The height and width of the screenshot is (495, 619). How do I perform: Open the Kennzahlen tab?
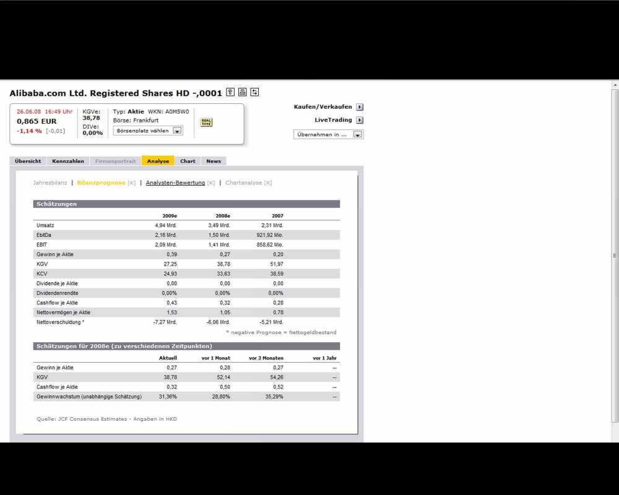point(68,161)
